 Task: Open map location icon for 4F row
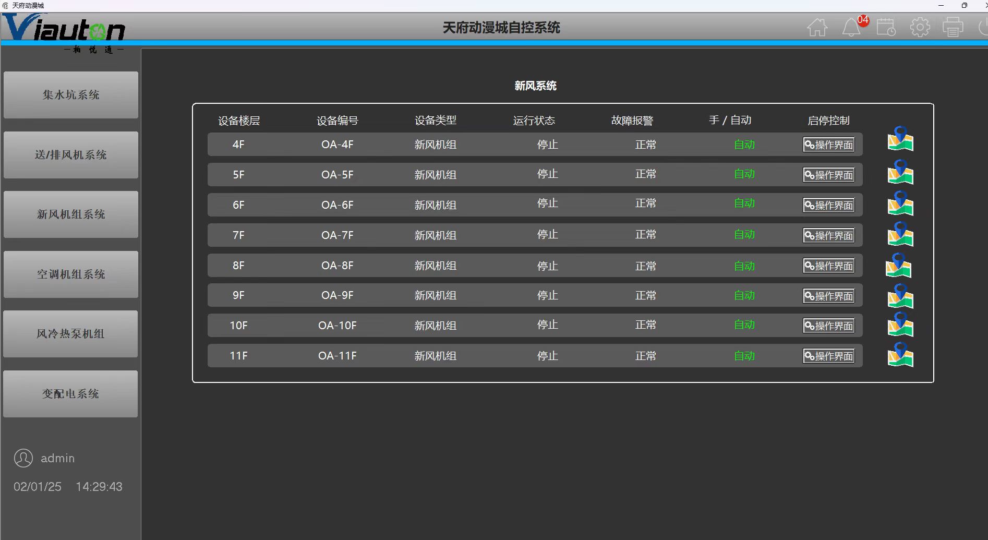pyautogui.click(x=900, y=139)
